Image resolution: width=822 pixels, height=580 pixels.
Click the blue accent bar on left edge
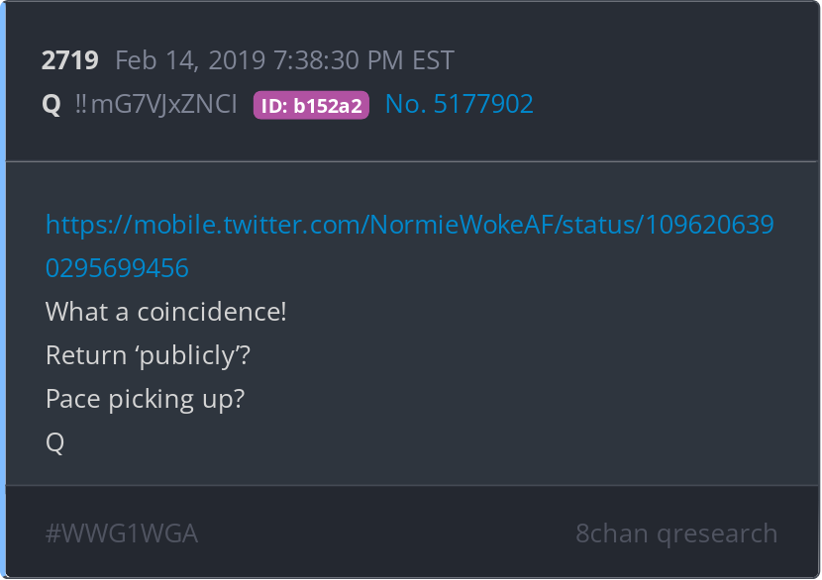[x=3, y=290]
